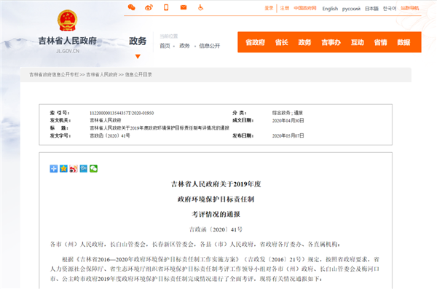Open the 省政府 menu item
Image resolution: width=437 pixels, height=289 pixels.
click(256, 42)
